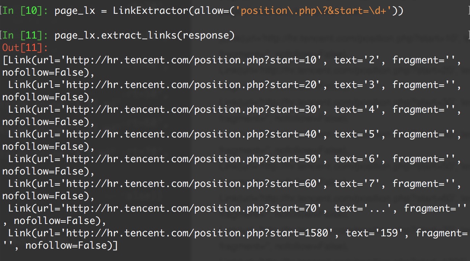The height and width of the screenshot is (261, 470).
Task: Click the text='2' value
Action: point(358,60)
